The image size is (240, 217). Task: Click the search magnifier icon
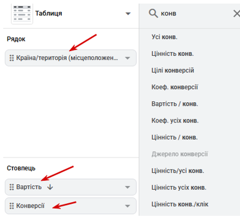click(153, 13)
